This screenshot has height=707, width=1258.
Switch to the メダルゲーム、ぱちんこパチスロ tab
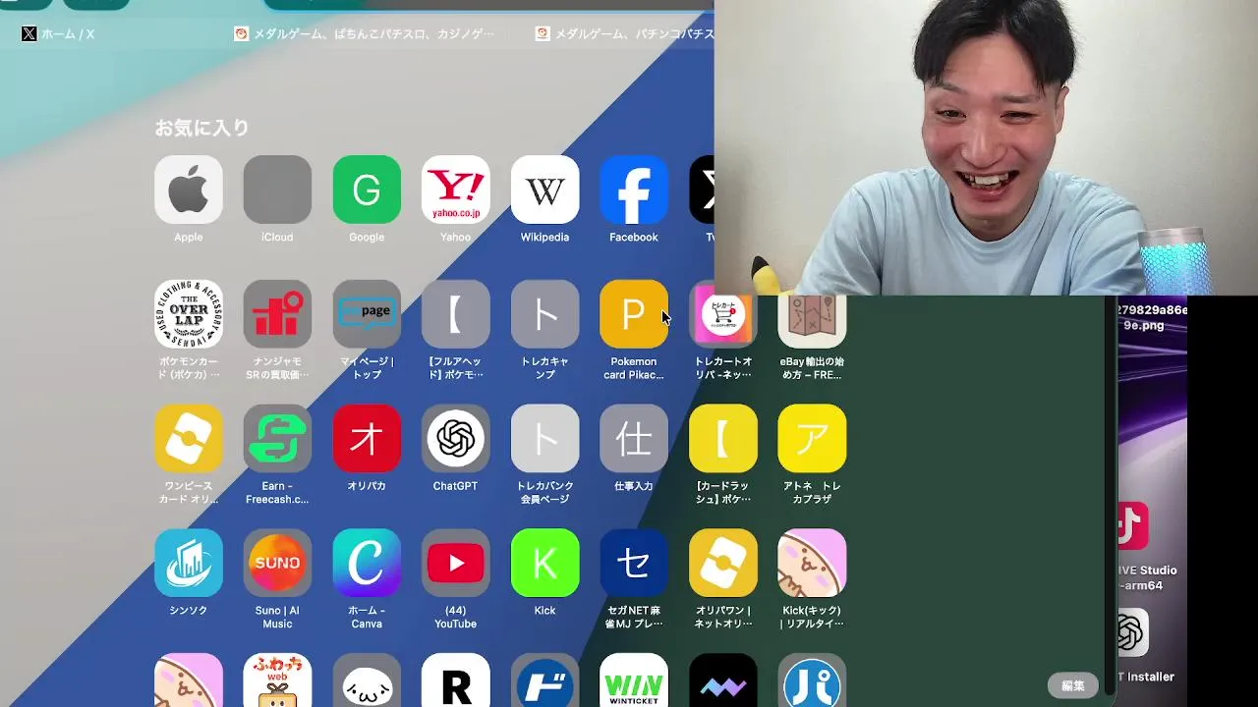[365, 34]
